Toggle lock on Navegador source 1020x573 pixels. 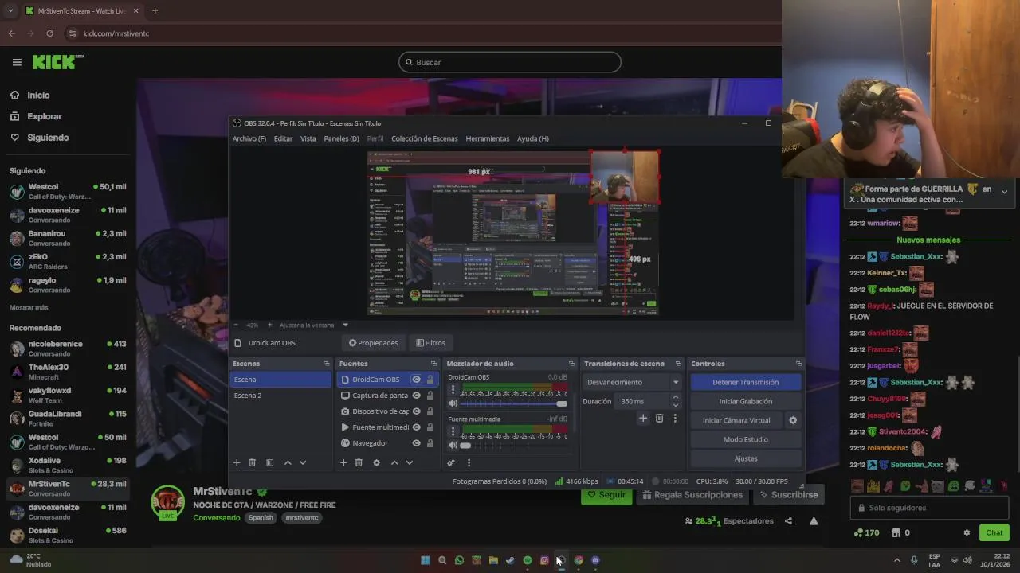430,443
